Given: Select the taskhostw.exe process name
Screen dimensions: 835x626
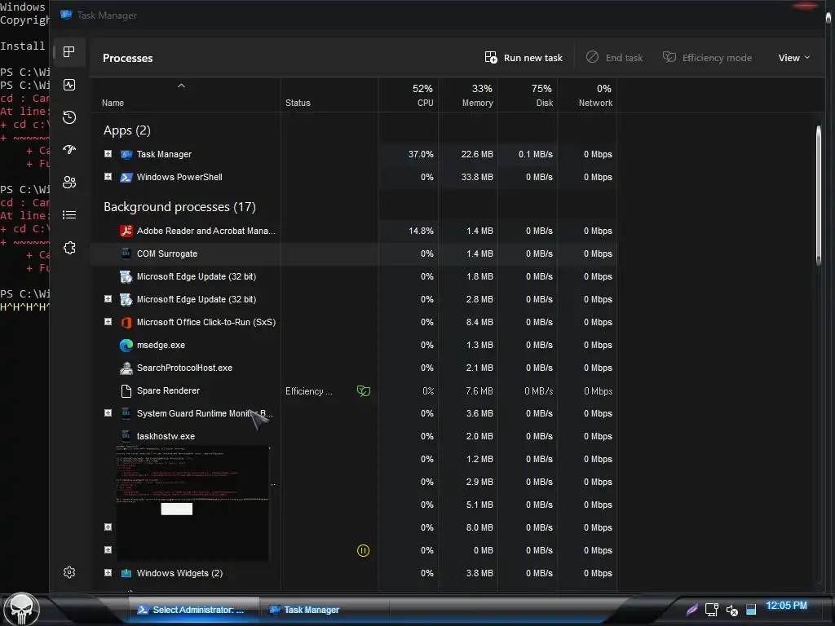Looking at the screenshot, I should 166,436.
